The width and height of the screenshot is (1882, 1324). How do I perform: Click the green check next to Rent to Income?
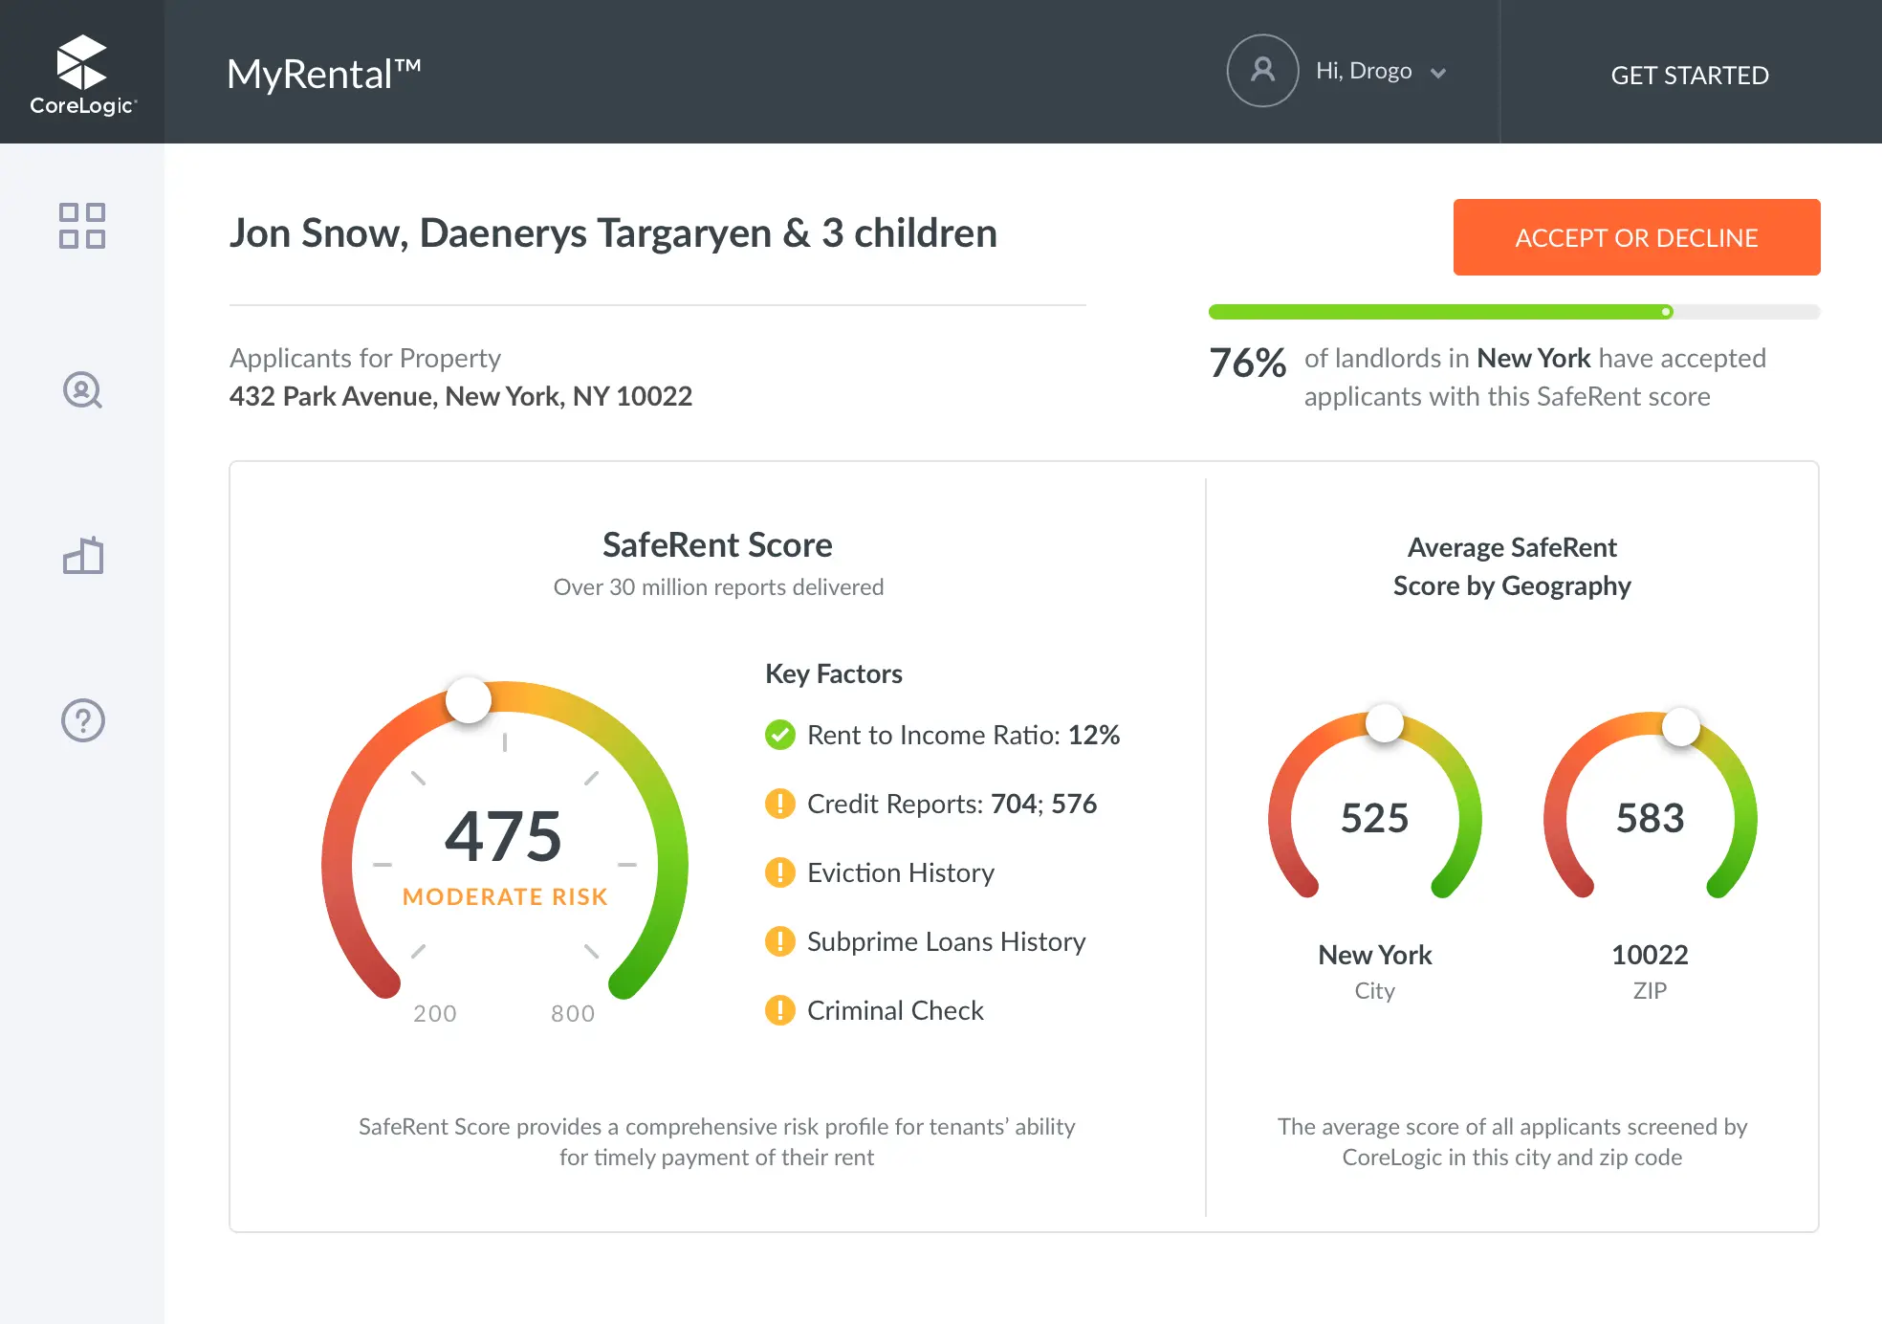point(780,735)
